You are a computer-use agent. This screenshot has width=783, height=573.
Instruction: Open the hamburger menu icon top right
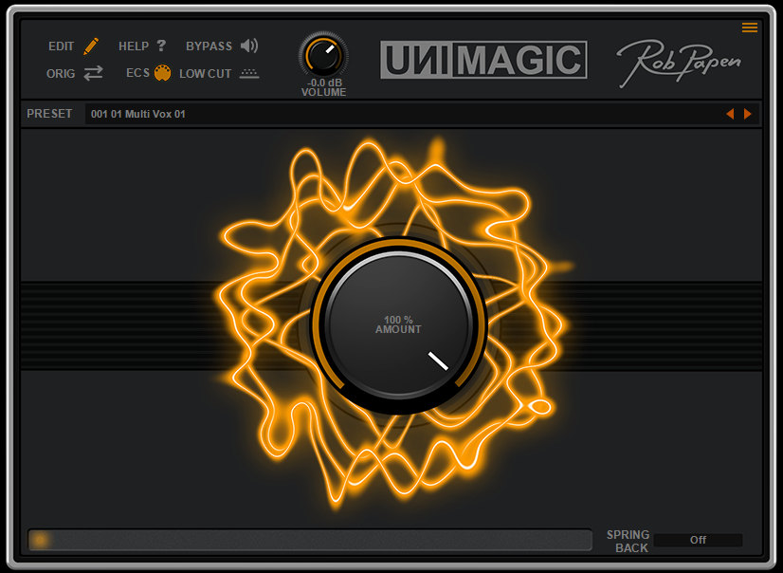(750, 28)
